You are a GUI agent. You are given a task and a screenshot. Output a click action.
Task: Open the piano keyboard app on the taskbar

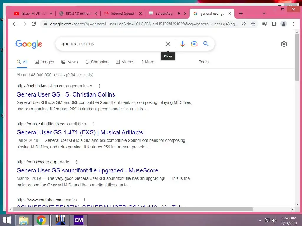(60, 220)
